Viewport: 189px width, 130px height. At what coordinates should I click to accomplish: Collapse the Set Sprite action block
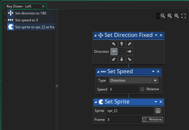click(x=96, y=102)
